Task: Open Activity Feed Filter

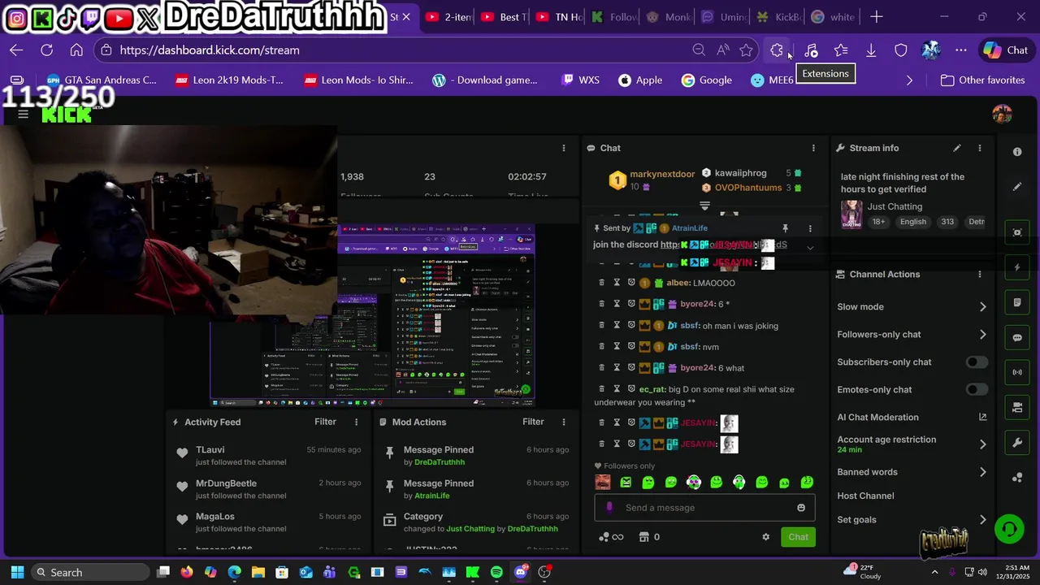Action: point(325,422)
